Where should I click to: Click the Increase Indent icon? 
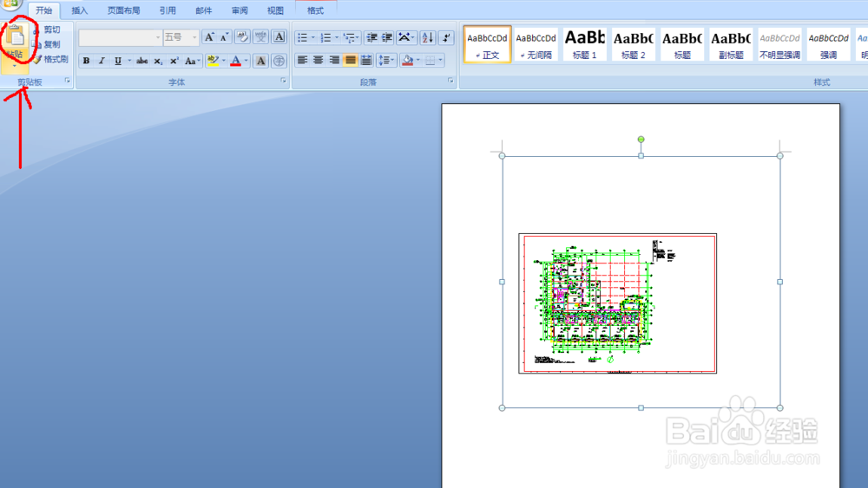(x=387, y=37)
